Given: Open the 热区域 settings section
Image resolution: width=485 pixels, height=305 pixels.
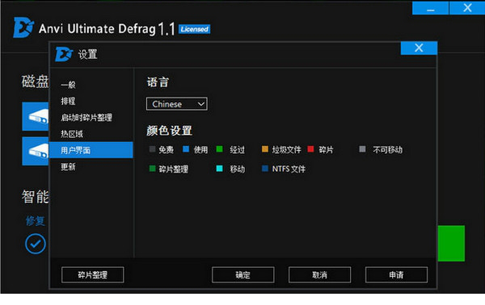Looking at the screenshot, I should coord(72,134).
